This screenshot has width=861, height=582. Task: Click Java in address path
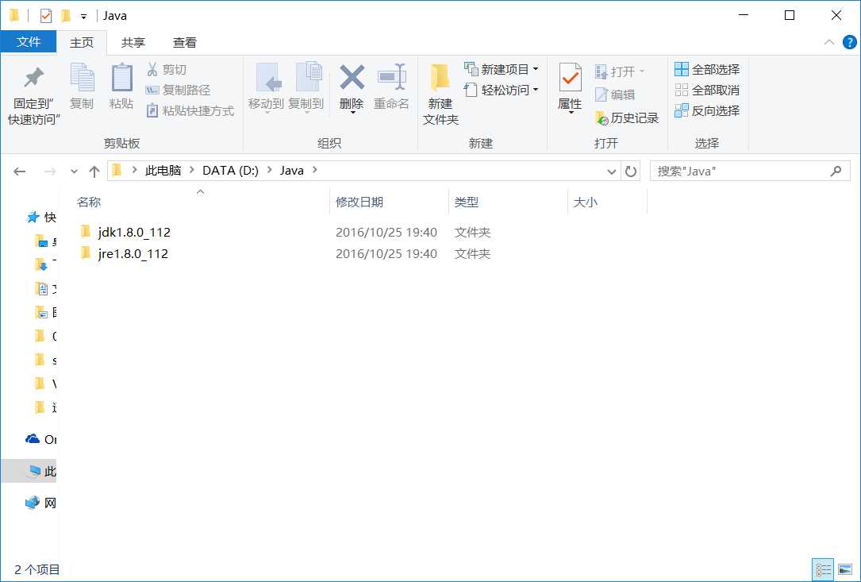pyautogui.click(x=291, y=171)
